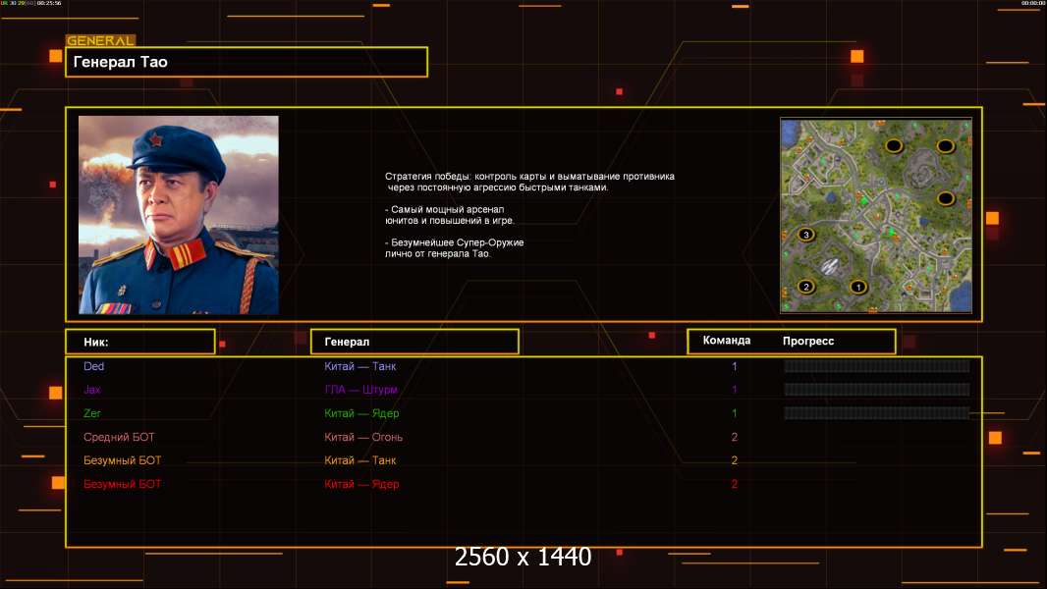Click the 'Генерал Тао' name field
The height and width of the screenshot is (589, 1047).
click(247, 62)
